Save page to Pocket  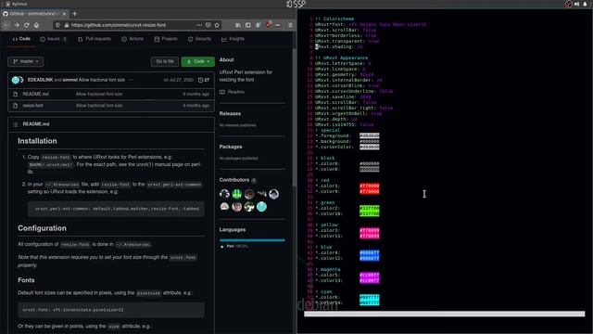(x=208, y=25)
